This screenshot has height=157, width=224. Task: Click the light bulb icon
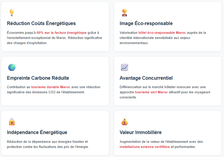12,13
